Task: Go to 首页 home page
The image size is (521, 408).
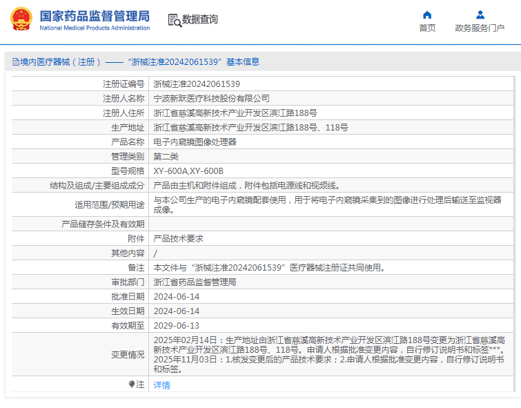Action: (427, 28)
